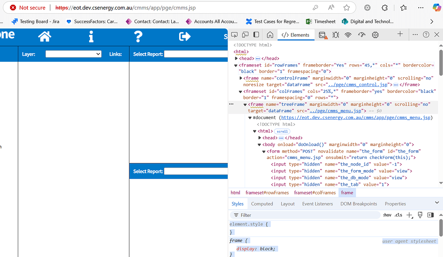
Task: Toggle the :hov element state pane
Action: 387,215
